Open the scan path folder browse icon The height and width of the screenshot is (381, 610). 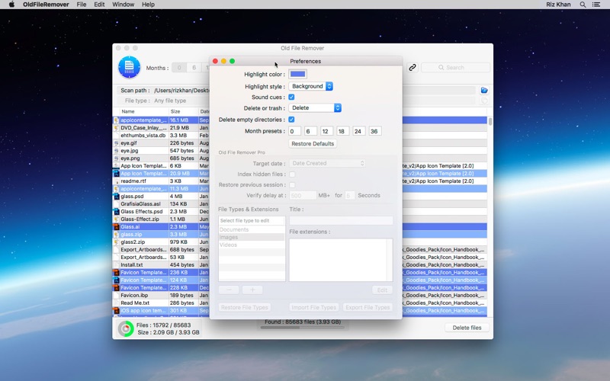tap(484, 90)
